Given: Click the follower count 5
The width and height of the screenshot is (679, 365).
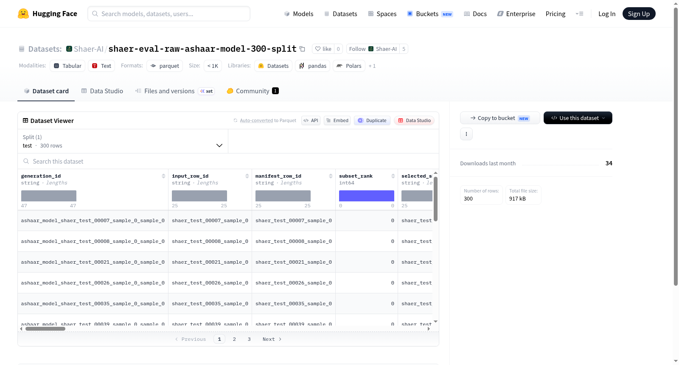Looking at the screenshot, I should click(404, 49).
